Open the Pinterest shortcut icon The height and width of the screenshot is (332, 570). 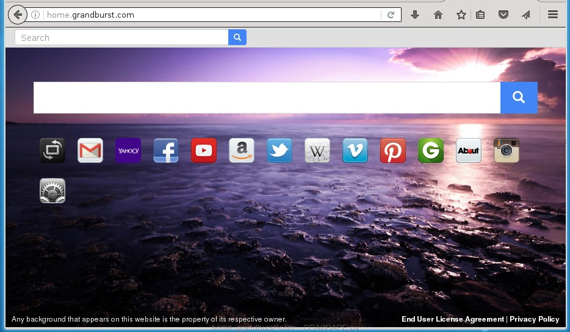point(393,151)
